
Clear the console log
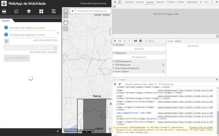[115, 84]
